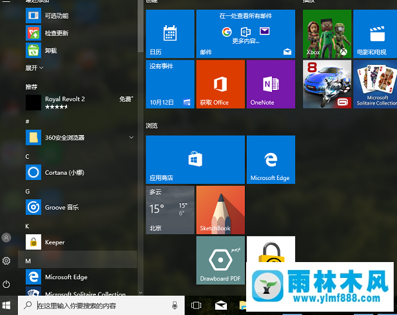
Task: Click the app list scrollbar thumb
Action: [140, 25]
